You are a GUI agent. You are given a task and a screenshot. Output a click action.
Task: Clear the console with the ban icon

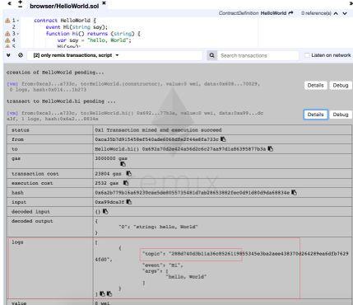tap(21, 55)
